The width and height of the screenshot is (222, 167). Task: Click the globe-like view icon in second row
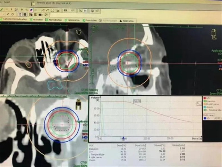[x=35, y=15]
